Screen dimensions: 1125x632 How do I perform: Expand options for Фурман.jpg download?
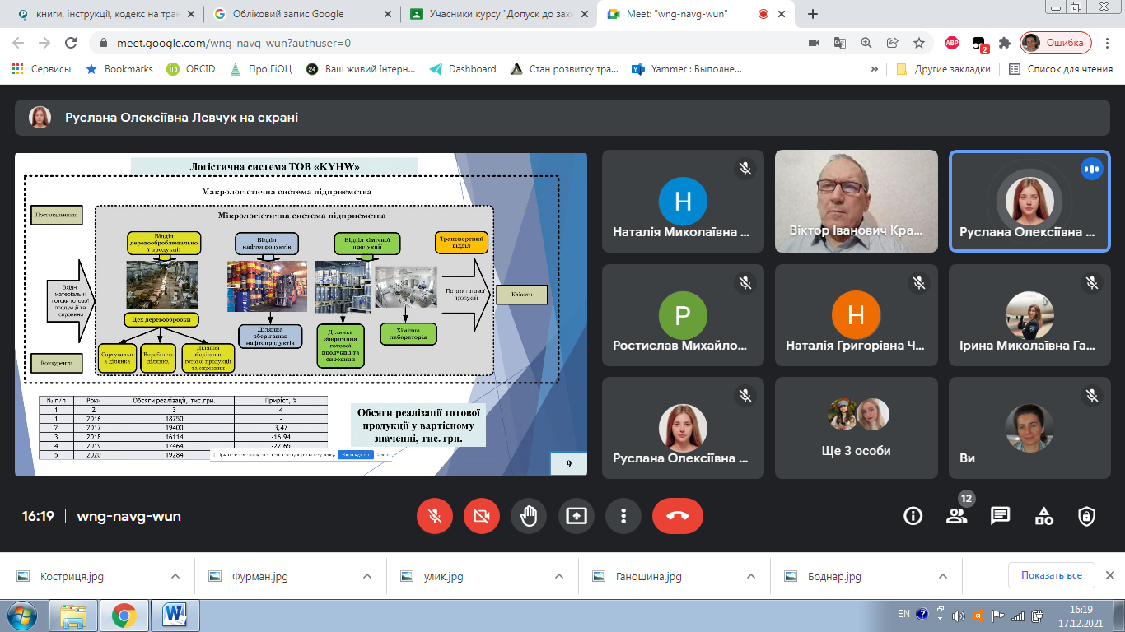click(x=367, y=576)
